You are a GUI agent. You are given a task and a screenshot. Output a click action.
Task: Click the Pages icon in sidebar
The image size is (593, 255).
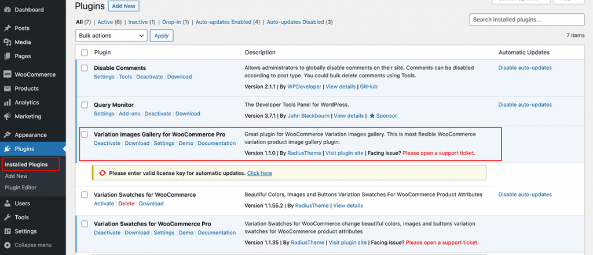click(7, 56)
